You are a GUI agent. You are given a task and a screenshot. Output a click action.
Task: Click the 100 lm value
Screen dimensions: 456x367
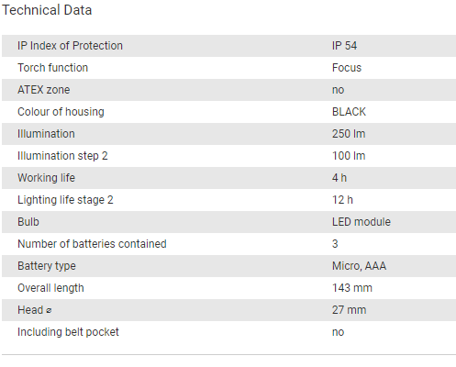(x=349, y=156)
